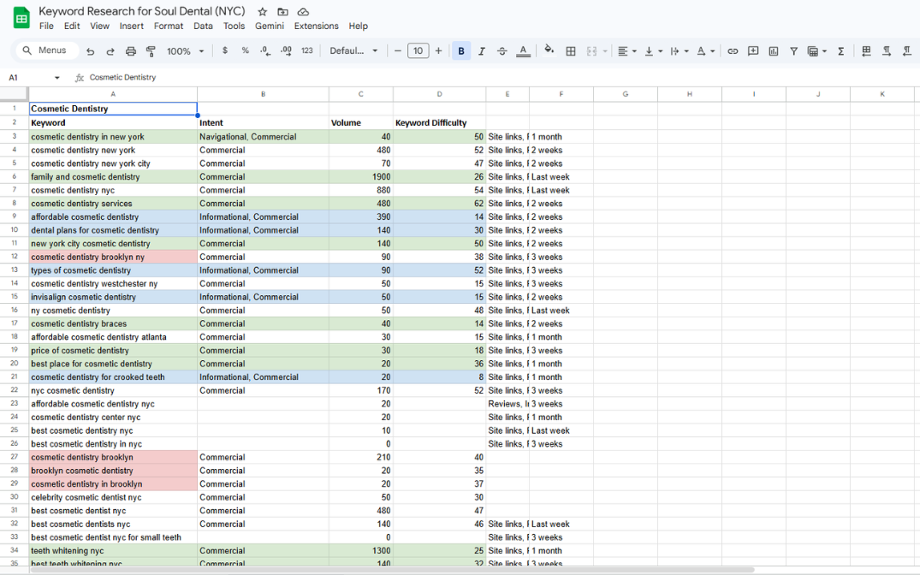
Task: Open the fill color picker
Action: (x=549, y=51)
